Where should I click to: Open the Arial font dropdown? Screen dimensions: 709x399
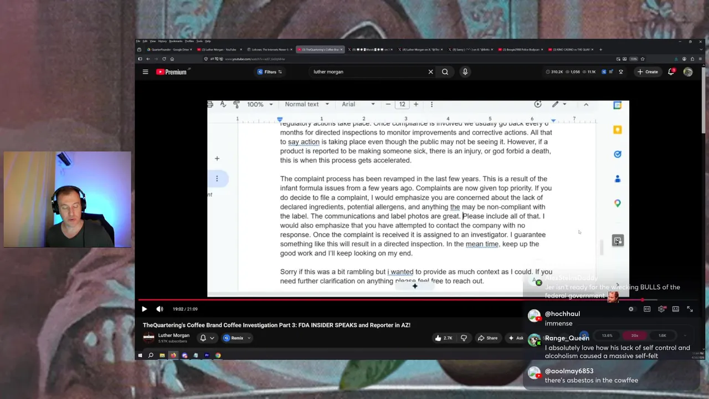358,104
